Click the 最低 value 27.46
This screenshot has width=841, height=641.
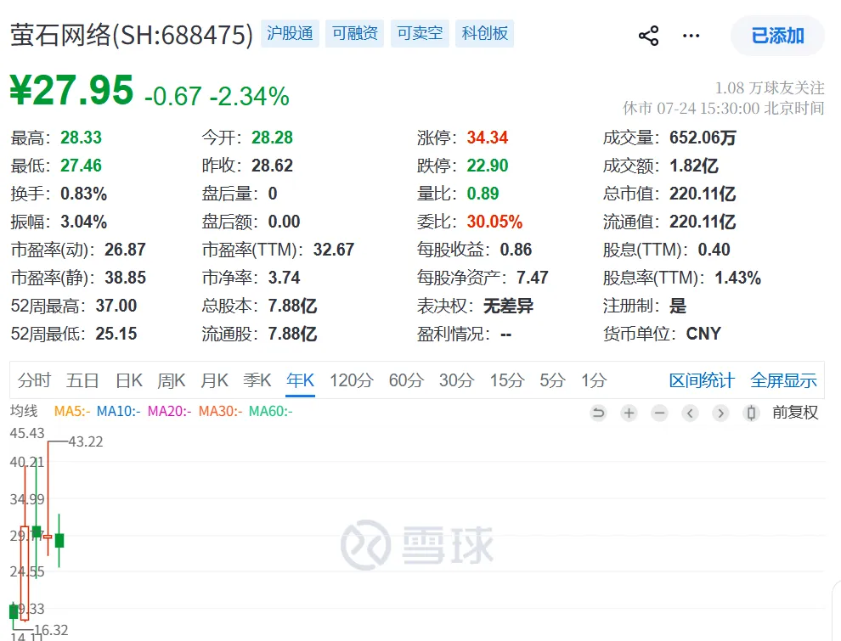[81, 166]
